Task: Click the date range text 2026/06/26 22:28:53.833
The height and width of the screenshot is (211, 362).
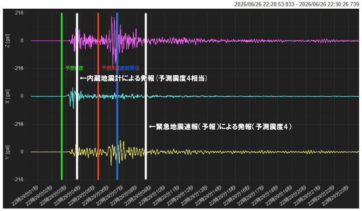Action: coord(264,4)
